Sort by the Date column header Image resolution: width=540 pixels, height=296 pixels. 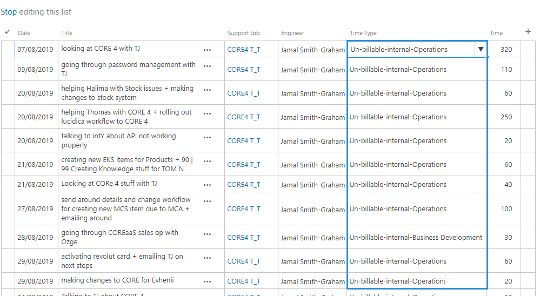pyautogui.click(x=24, y=33)
